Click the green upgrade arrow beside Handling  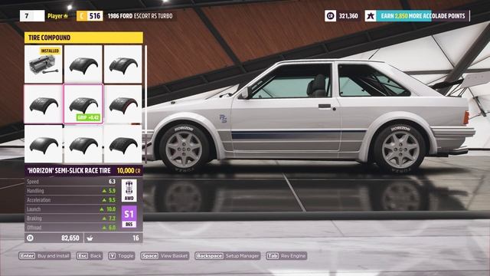tap(104, 191)
